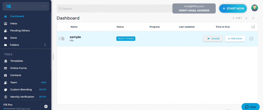
Task: Open more options for sample document
Action: (x=251, y=39)
